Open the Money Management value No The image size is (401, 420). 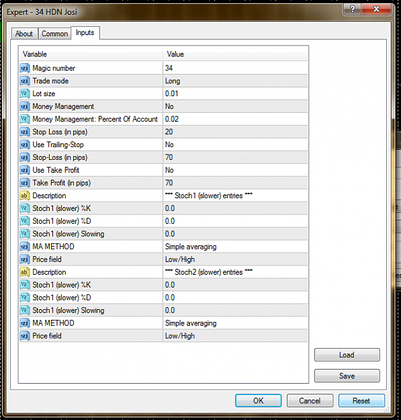235,106
